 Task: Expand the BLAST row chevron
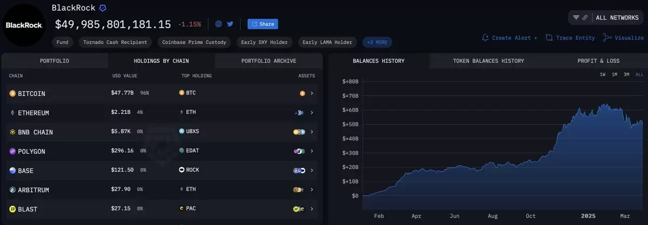pos(312,209)
